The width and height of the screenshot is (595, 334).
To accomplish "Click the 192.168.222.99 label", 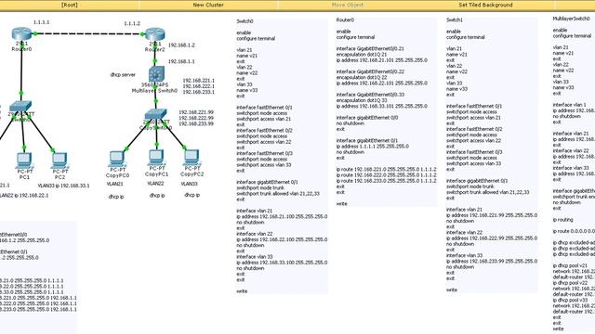I will [196, 118].
